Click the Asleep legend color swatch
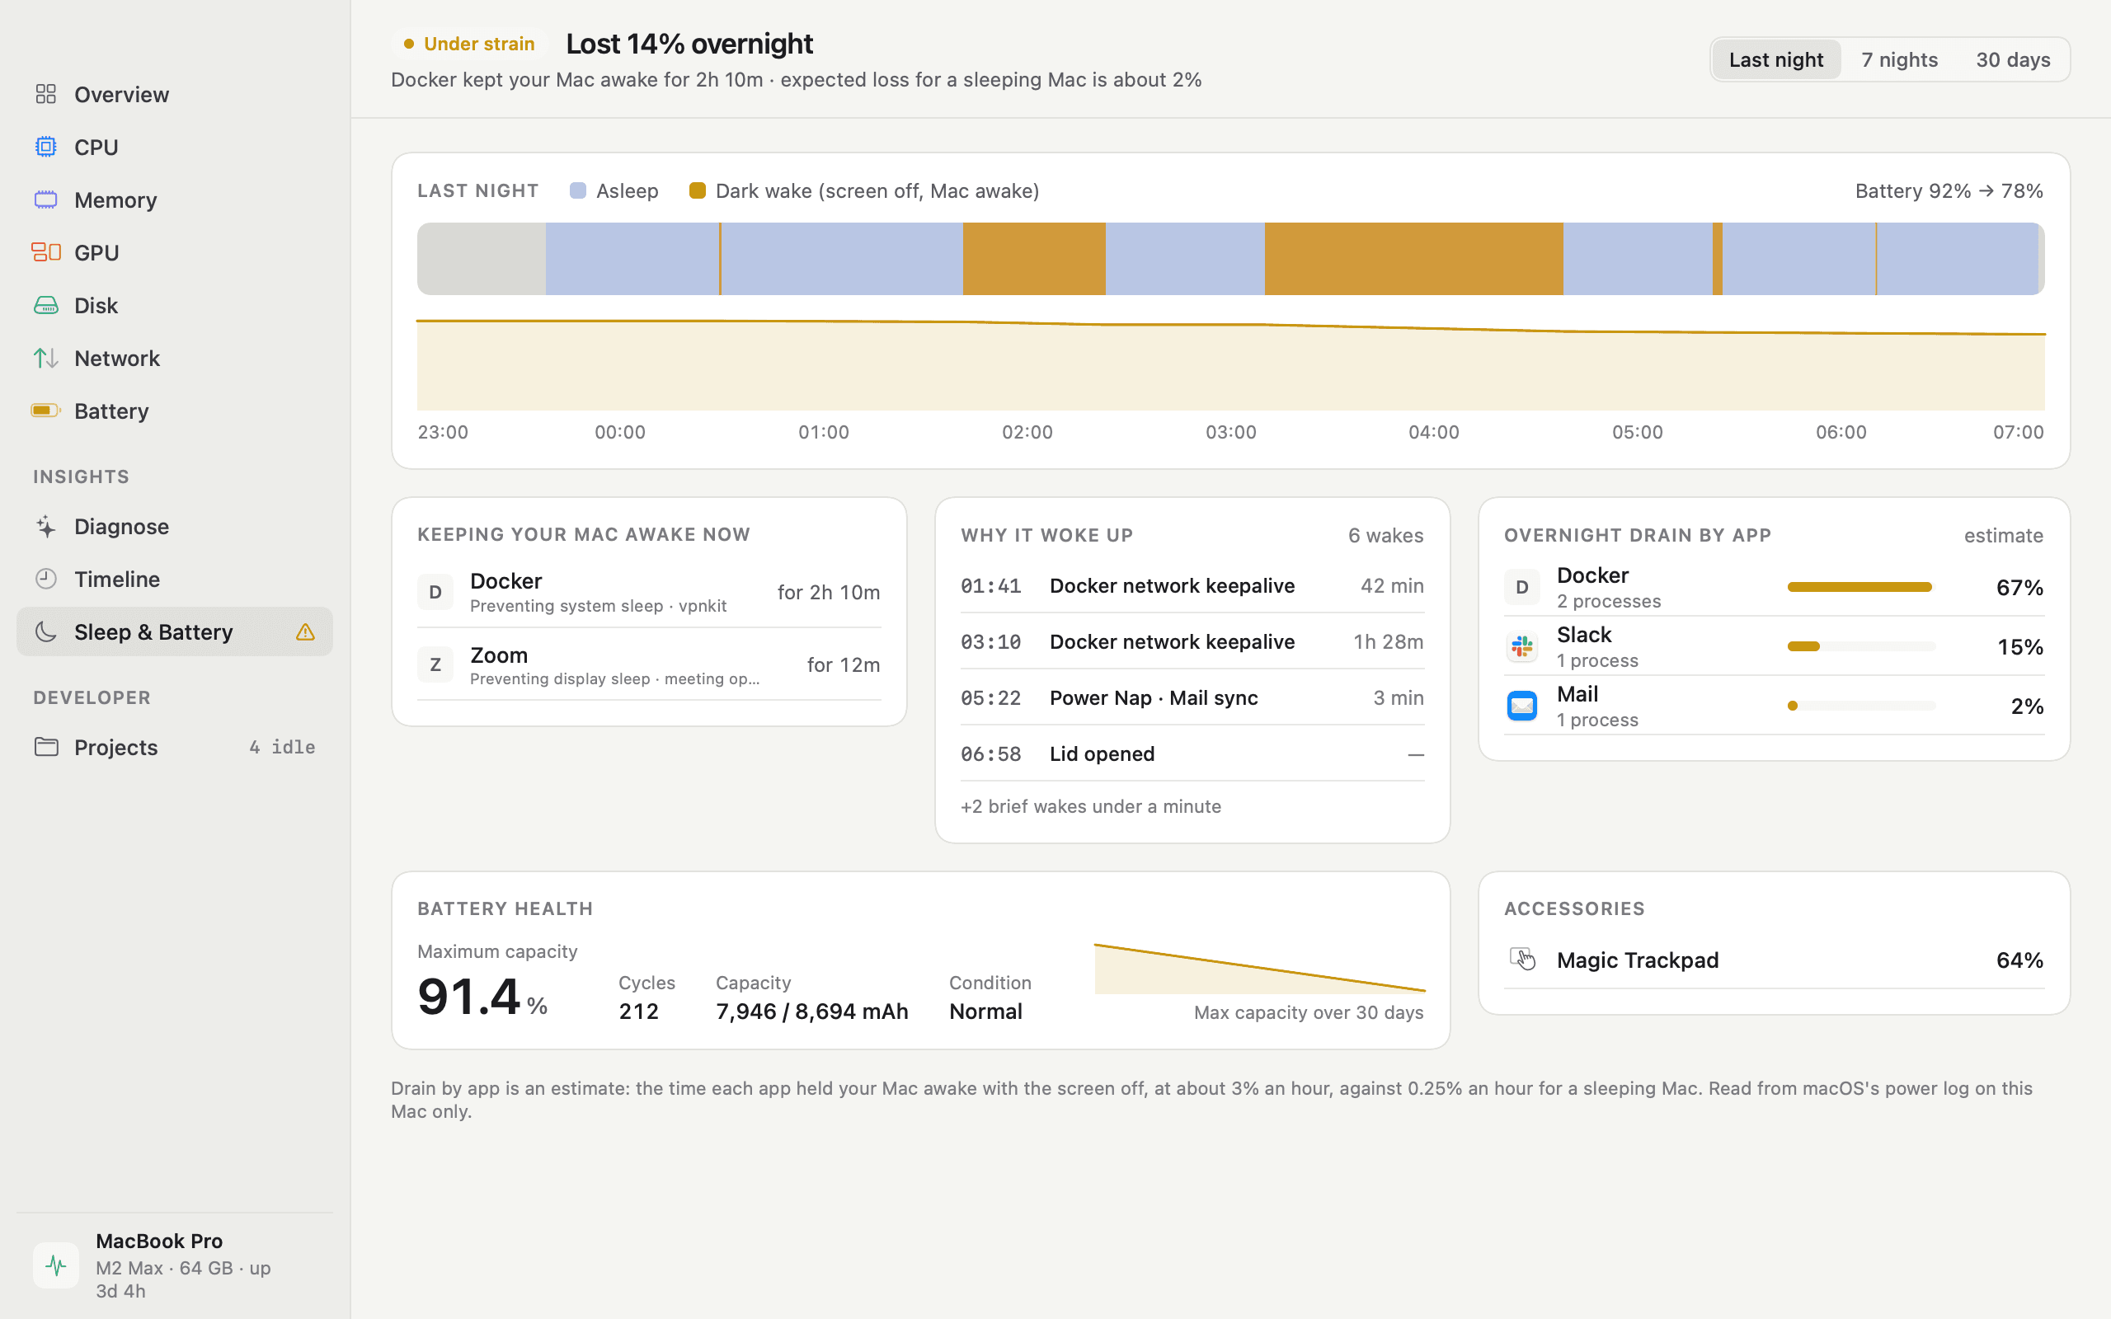 [x=577, y=190]
